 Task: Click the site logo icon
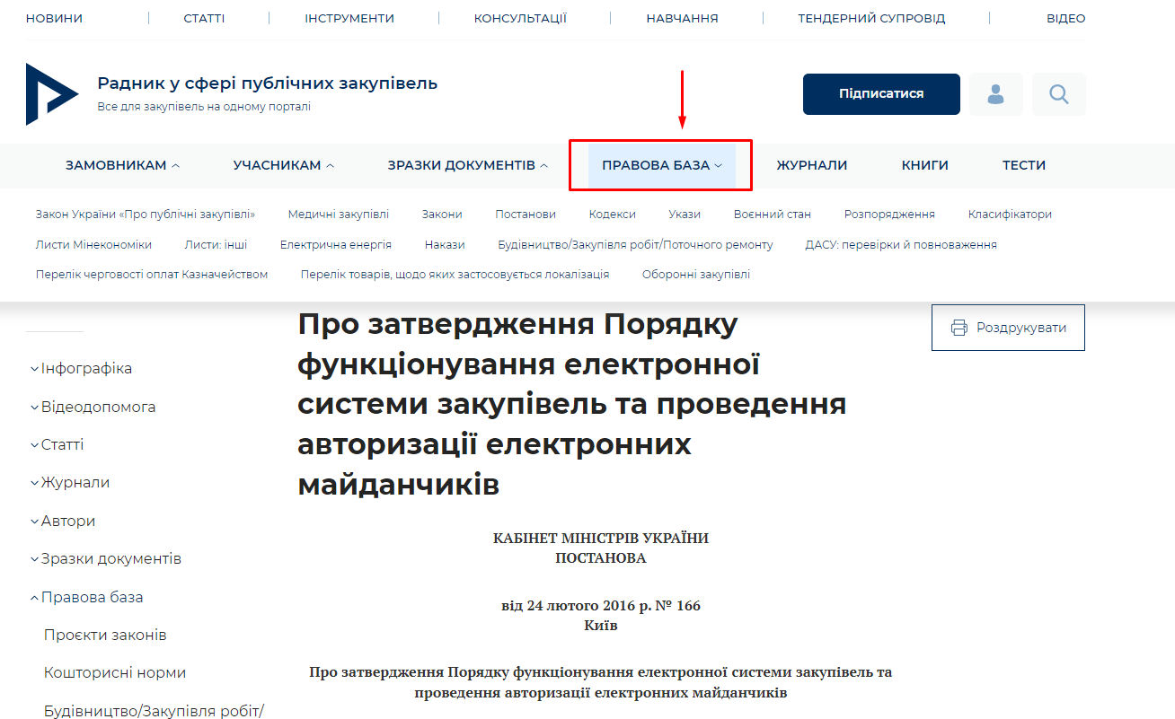(52, 94)
